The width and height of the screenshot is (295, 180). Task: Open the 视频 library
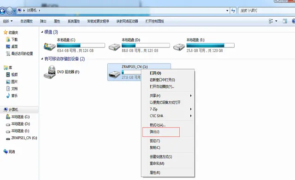click(12, 75)
